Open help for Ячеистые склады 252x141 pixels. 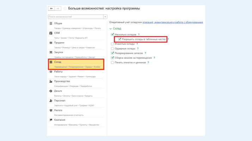coord(137,44)
